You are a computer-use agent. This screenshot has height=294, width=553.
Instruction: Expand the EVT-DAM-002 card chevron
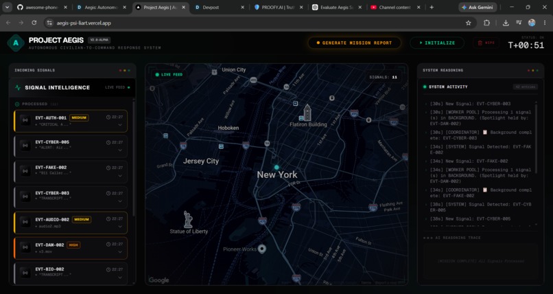coord(120,252)
